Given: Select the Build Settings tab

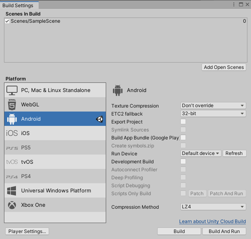Looking at the screenshot, I should click(19, 5).
